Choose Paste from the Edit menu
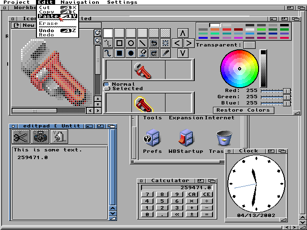The height and width of the screenshot is (230, 307). pyautogui.click(x=48, y=16)
